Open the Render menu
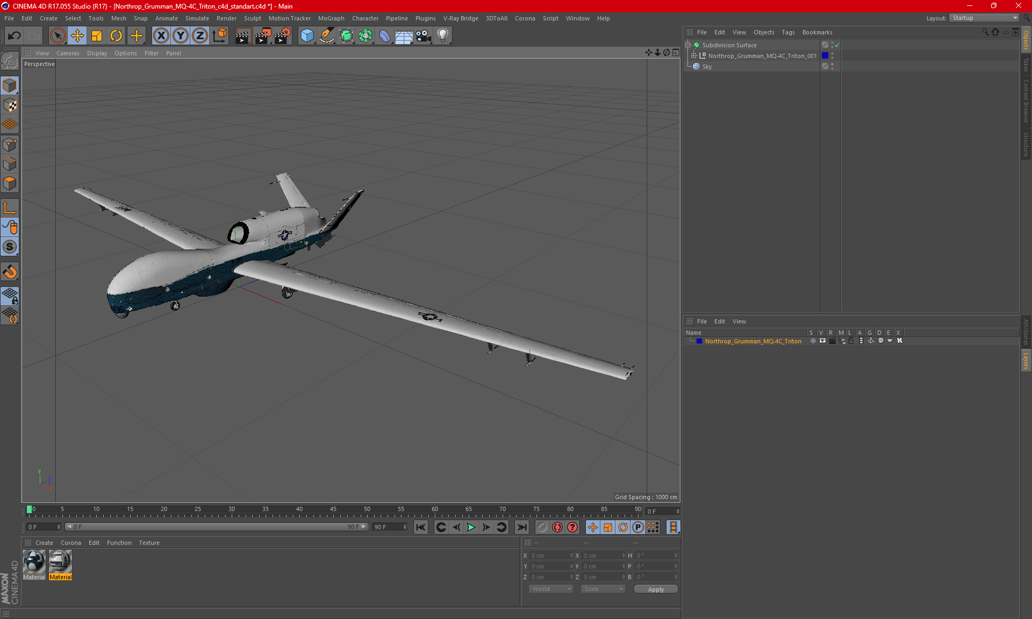Viewport: 1032px width, 619px height. tap(226, 18)
